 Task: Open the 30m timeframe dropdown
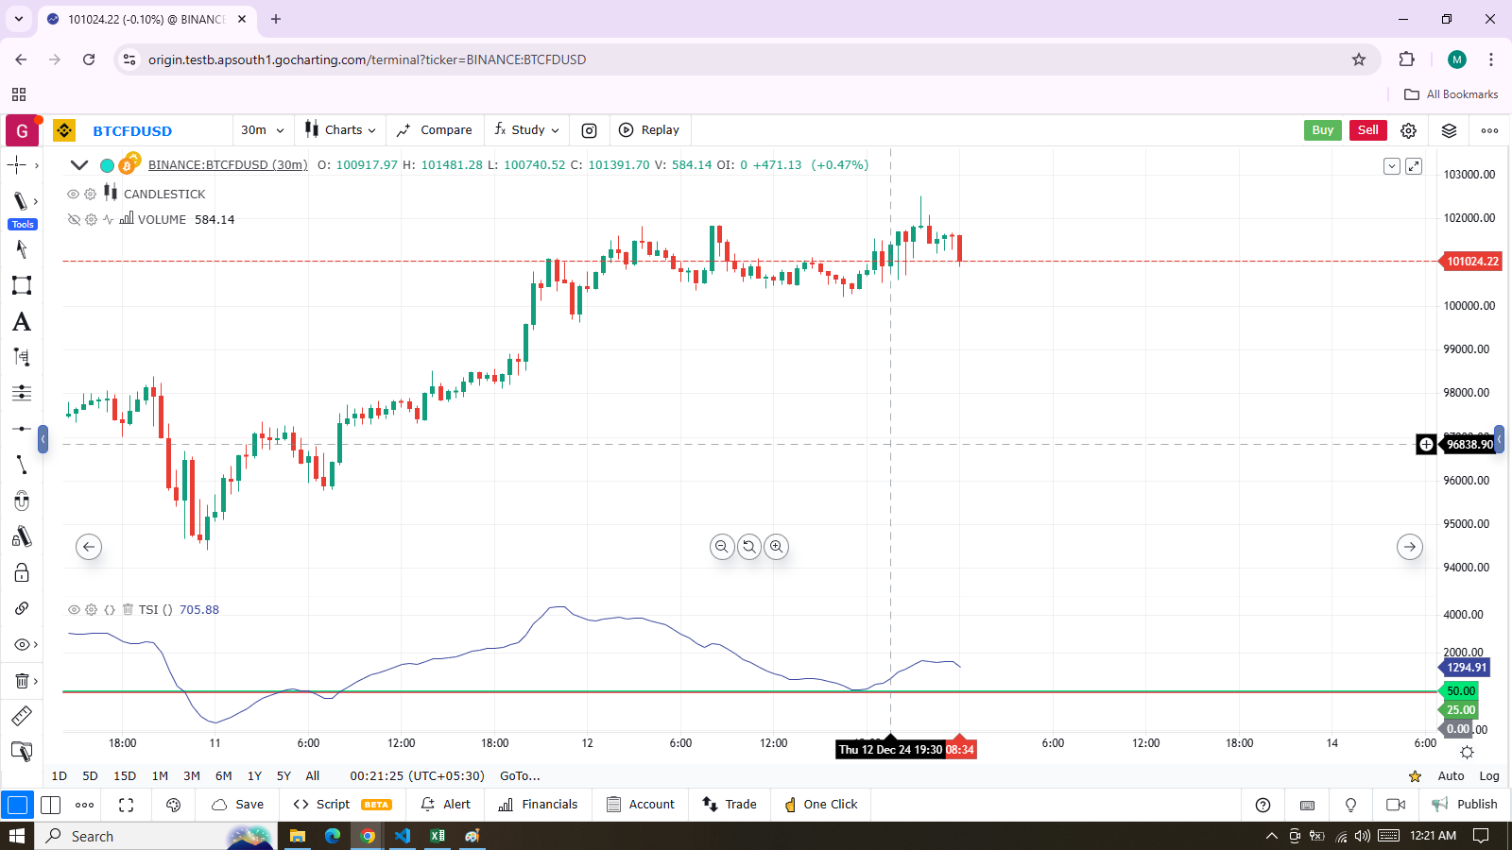click(x=262, y=130)
